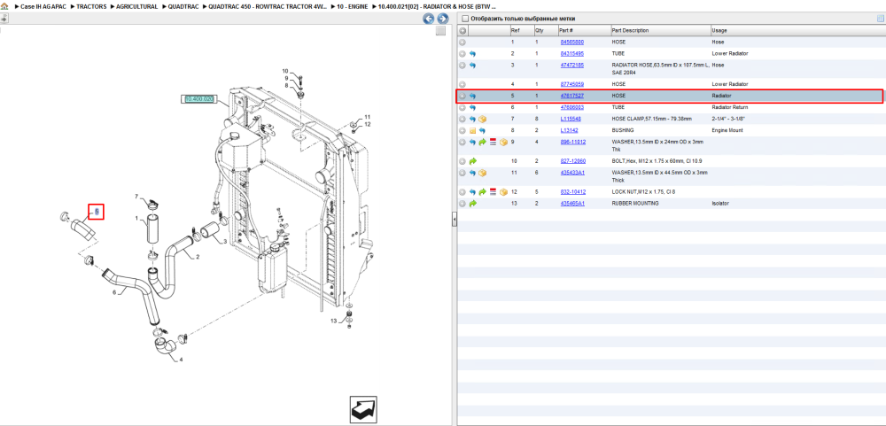
Task: Go to previous diagram with left arrow
Action: tap(429, 19)
